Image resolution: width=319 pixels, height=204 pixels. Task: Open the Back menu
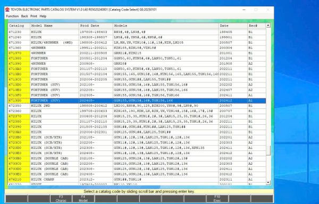(24, 16)
